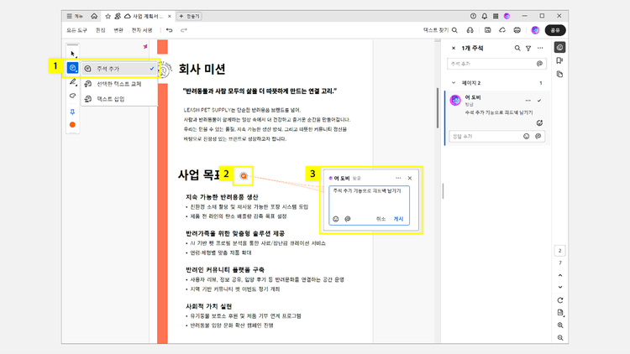
Task: Select the arrow selection tool in left toolbar
Action: (x=72, y=54)
